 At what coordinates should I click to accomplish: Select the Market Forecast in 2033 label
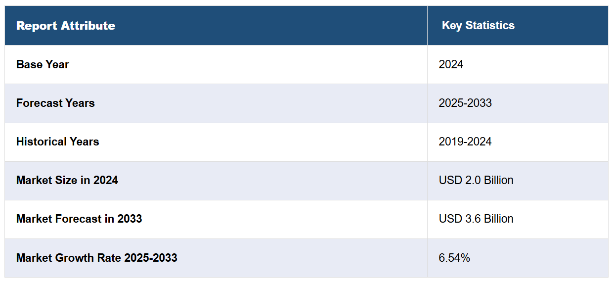(x=79, y=219)
